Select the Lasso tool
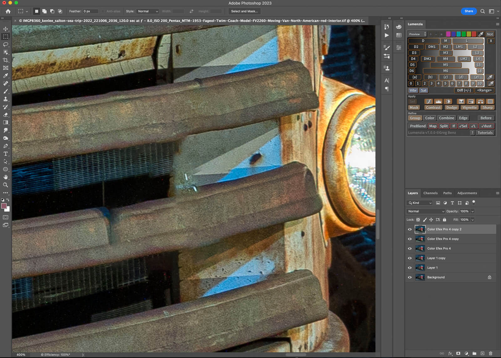Viewport: 501px width, 358px height. tap(6, 44)
